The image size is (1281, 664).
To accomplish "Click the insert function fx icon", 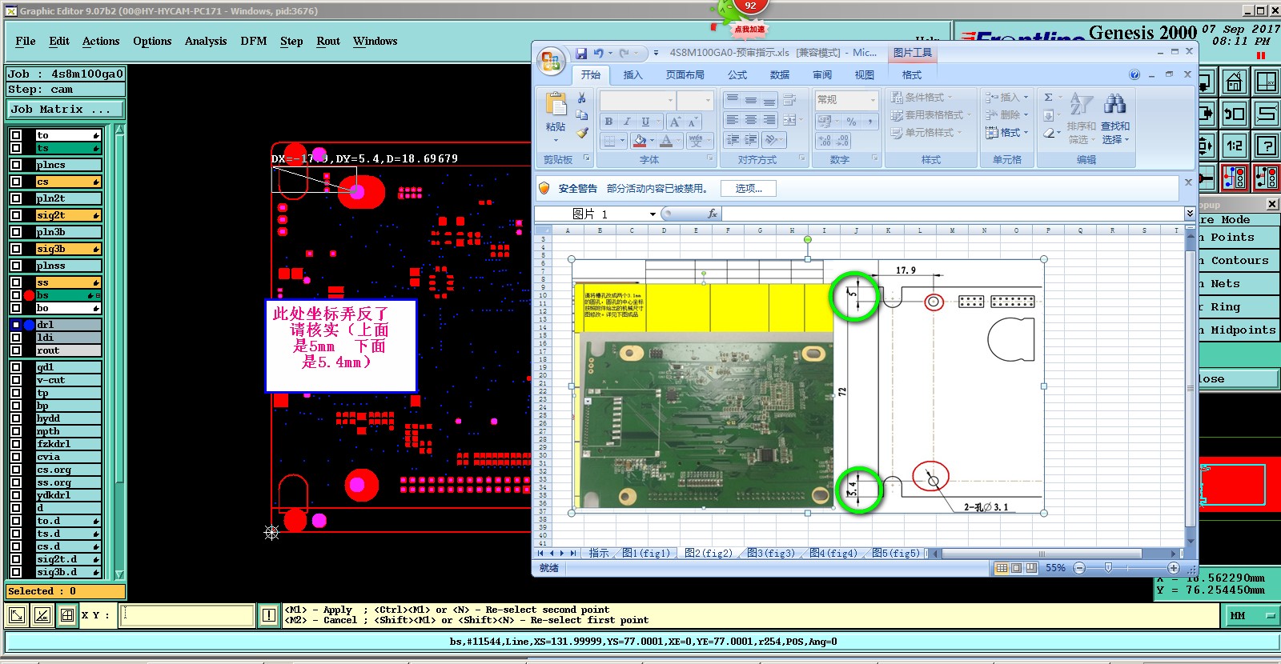I will coord(713,214).
